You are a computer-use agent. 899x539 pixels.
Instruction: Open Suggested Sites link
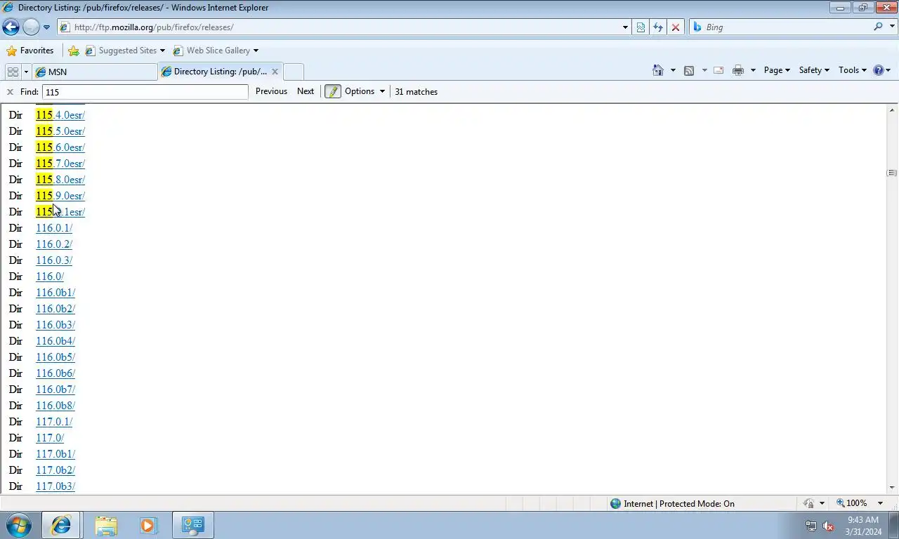[125, 51]
